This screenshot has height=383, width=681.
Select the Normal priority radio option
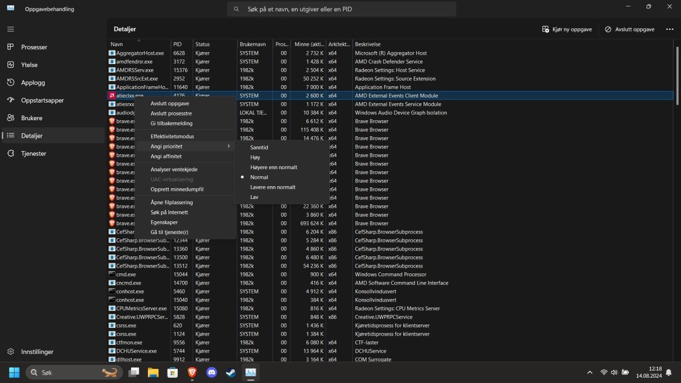(259, 177)
